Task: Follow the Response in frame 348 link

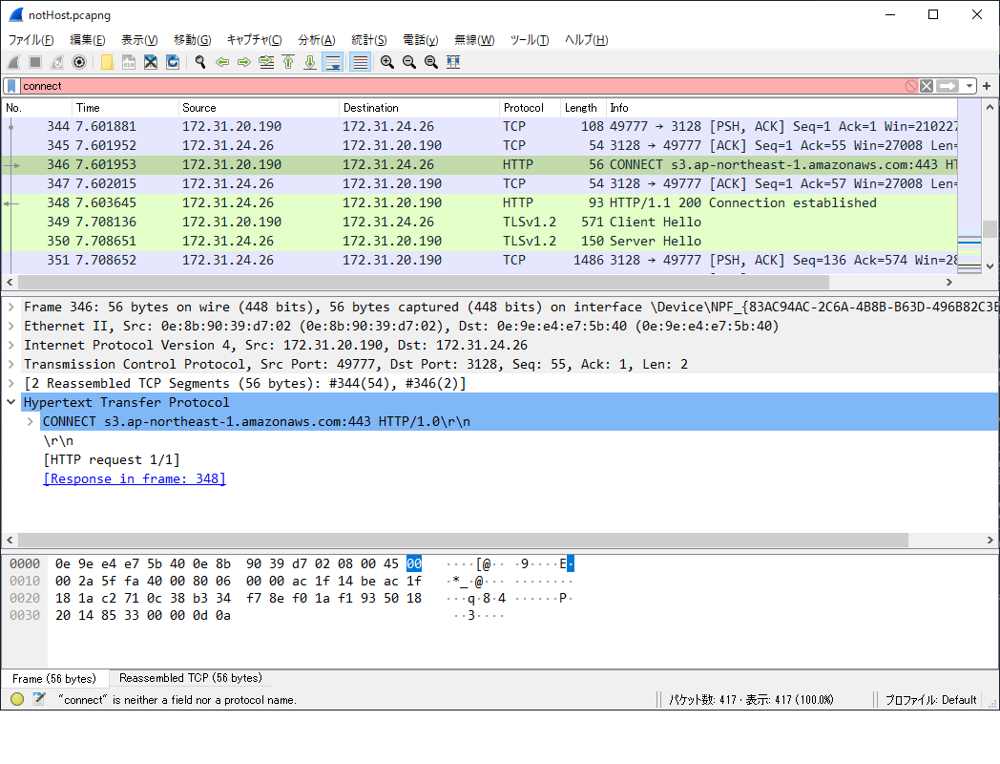Action: pyautogui.click(x=135, y=478)
